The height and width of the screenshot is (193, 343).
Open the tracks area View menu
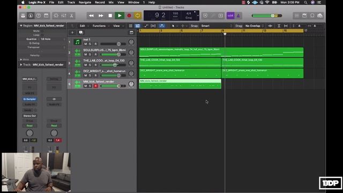[116, 26]
